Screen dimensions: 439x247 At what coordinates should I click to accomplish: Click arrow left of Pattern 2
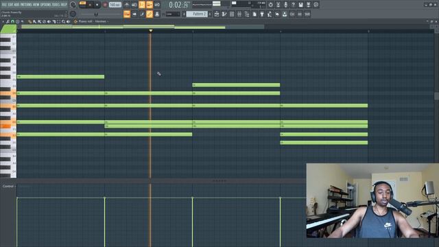(x=184, y=14)
